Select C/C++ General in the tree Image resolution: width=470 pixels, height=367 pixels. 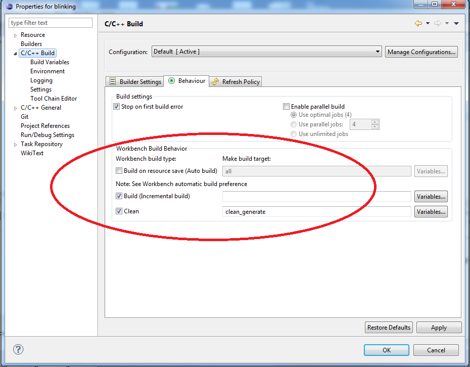point(41,108)
